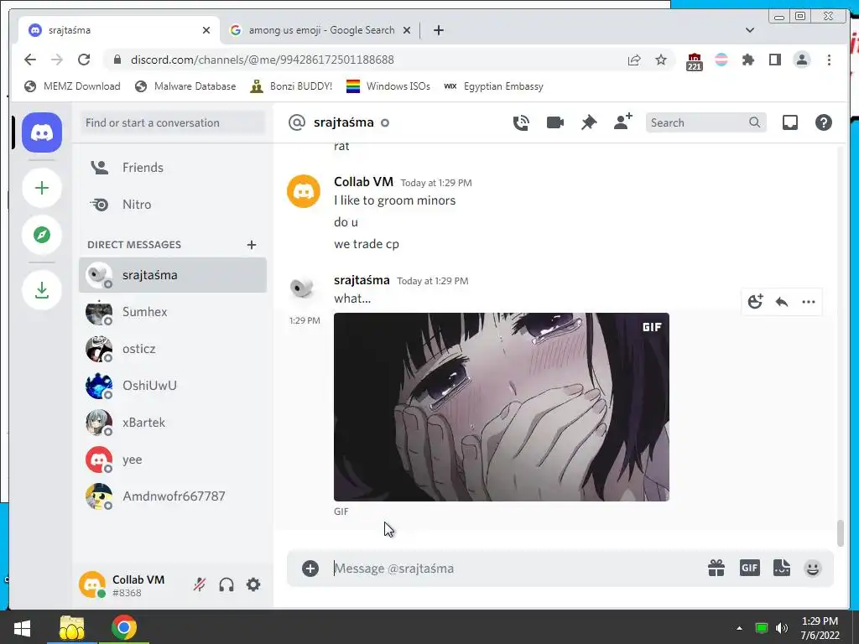Open xBartek direct message
This screenshot has height=644, width=859.
[173, 423]
